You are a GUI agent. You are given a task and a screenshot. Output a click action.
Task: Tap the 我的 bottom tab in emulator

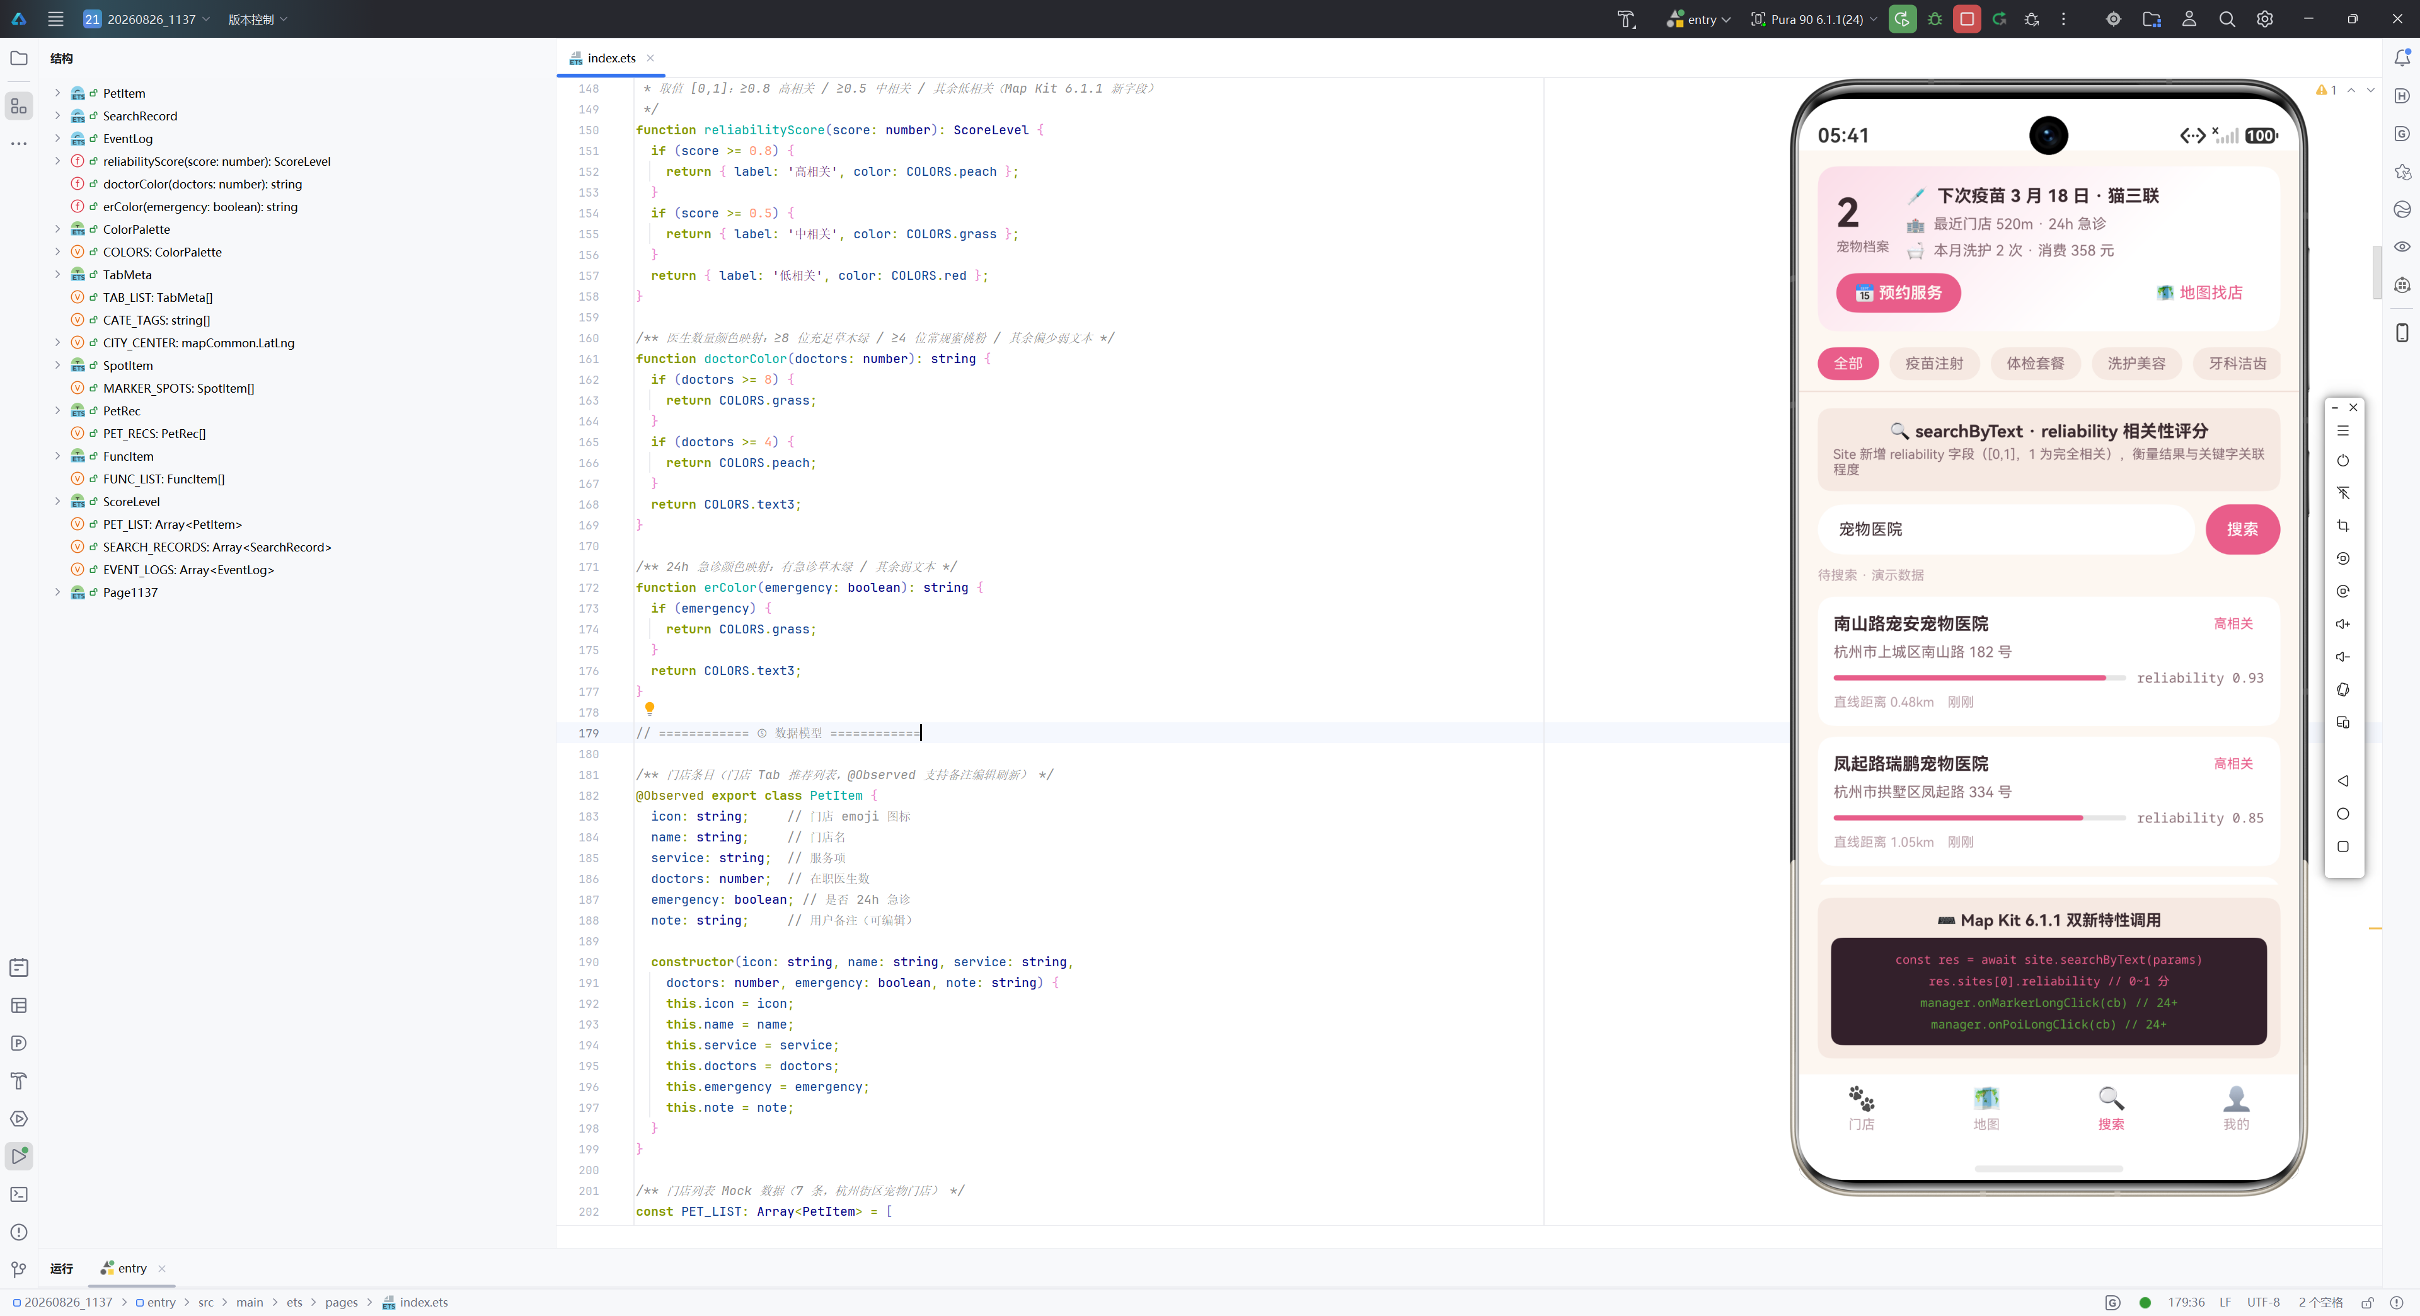pyautogui.click(x=2236, y=1109)
